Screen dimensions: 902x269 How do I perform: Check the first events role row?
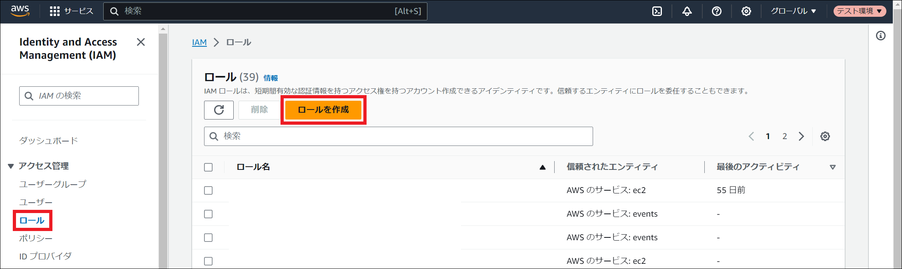[208, 214]
